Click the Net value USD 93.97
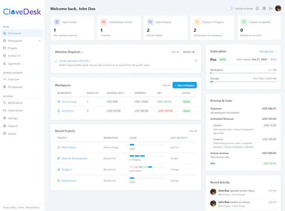Image resolution: width=285 pixels, height=211 pixels. 270,164
